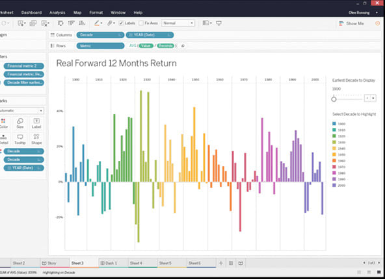Click the New Story tab icon
This screenshot has height=279, width=385.
coord(241,263)
